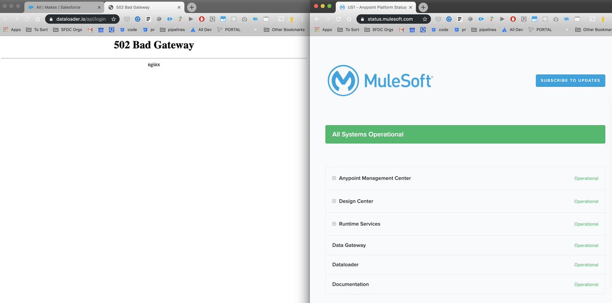Select the US1 - Anypoint Platform Status tab
612x303 pixels.
coord(376,7)
